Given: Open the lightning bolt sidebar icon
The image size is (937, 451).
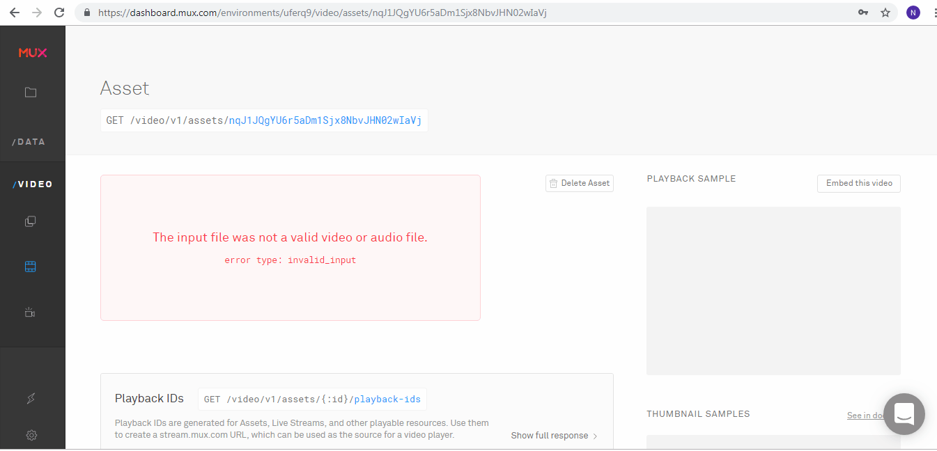Looking at the screenshot, I should 31,398.
